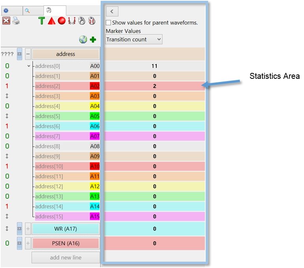Switch to the gear settings tab
The height and width of the screenshot is (268, 304).
coord(6,11)
